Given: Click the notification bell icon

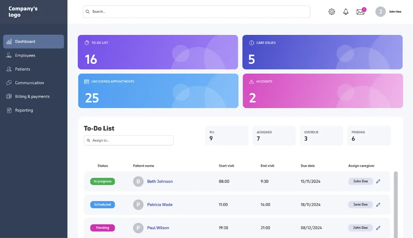Looking at the screenshot, I should pos(346,12).
